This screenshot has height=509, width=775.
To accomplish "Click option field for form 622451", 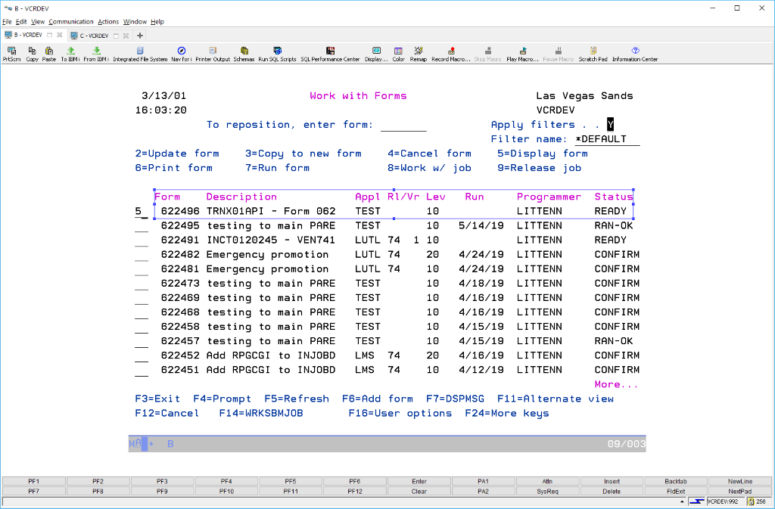I will [x=142, y=370].
